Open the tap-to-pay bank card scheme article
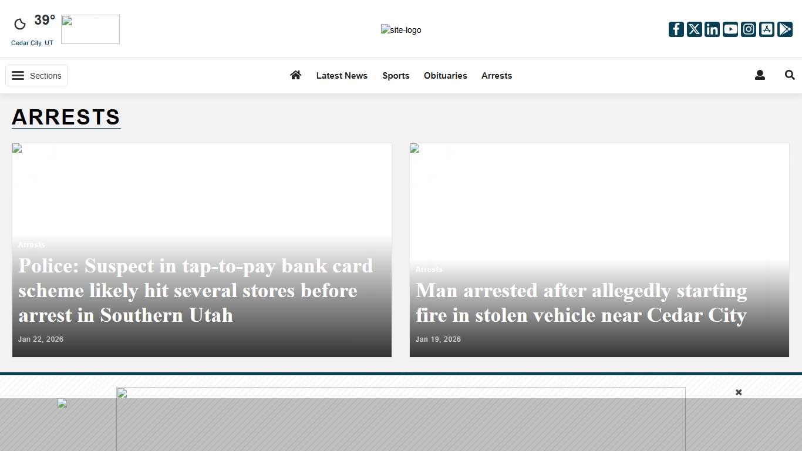Viewport: 802px width, 451px height. [196, 290]
